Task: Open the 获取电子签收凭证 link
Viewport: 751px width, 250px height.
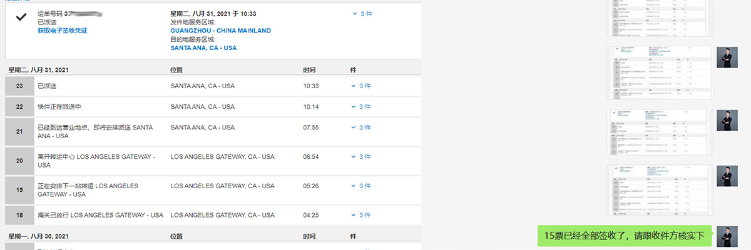Action: click(x=63, y=31)
